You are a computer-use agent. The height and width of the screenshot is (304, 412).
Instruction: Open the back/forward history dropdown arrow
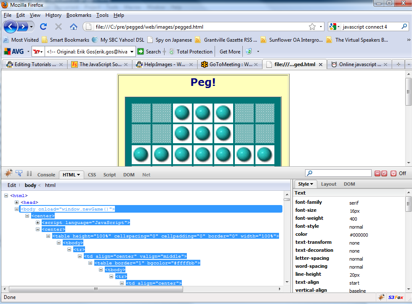tap(31, 27)
